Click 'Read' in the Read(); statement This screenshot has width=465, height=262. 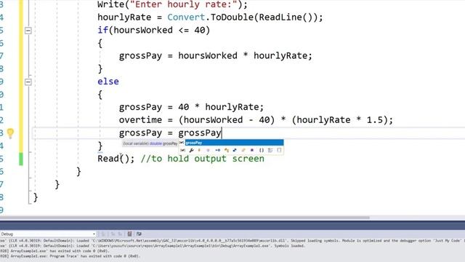point(108,159)
